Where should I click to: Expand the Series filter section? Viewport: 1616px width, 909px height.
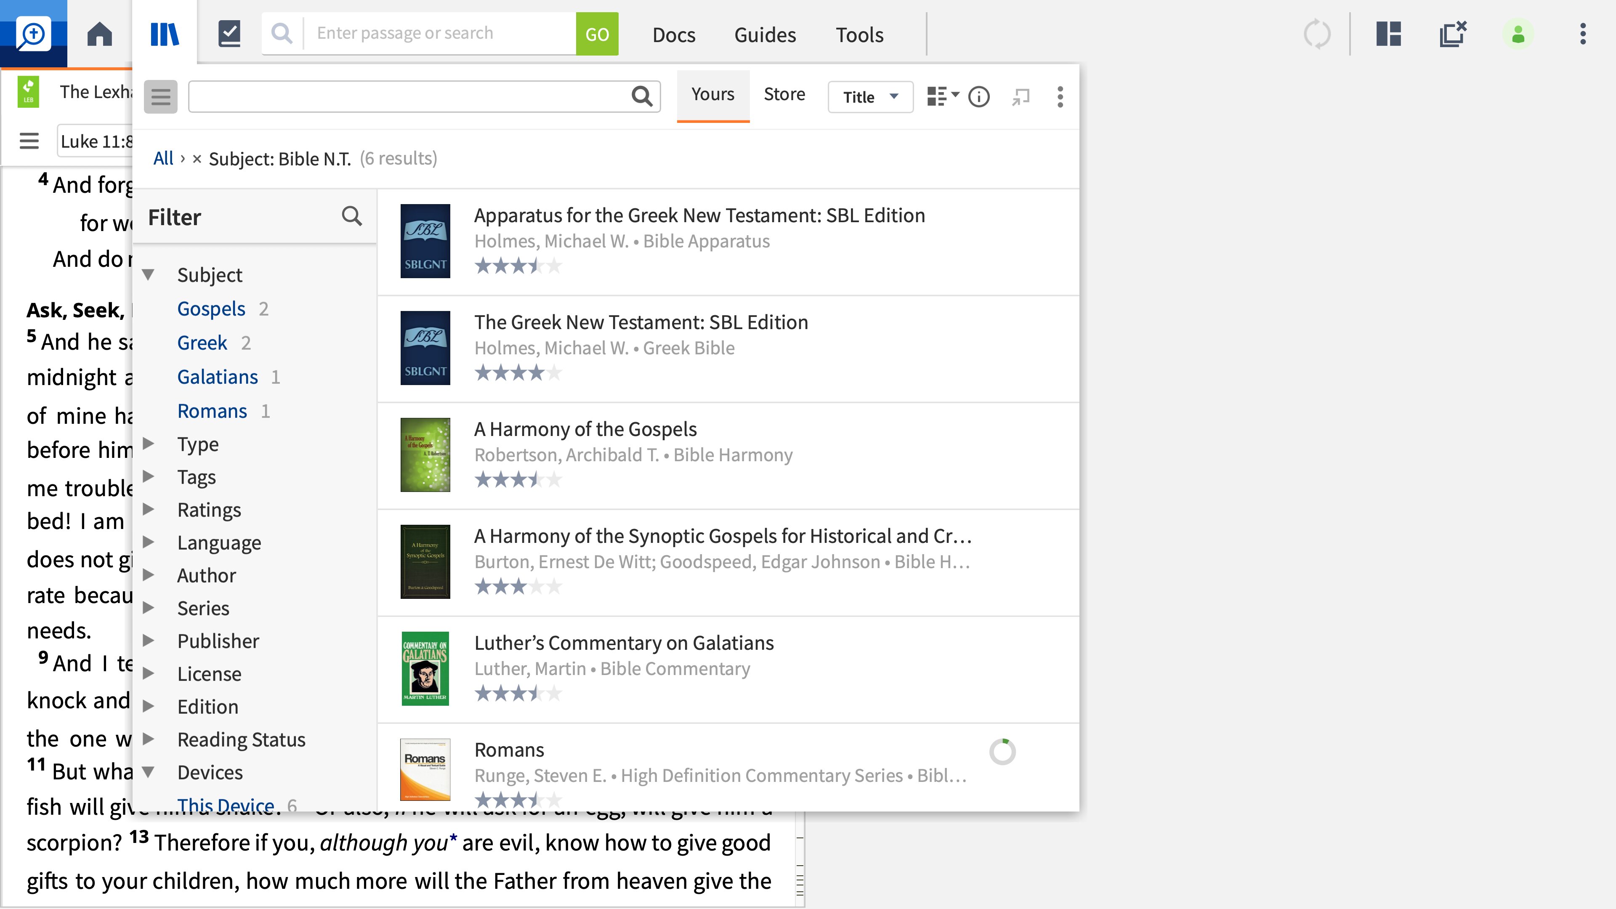pyautogui.click(x=148, y=608)
